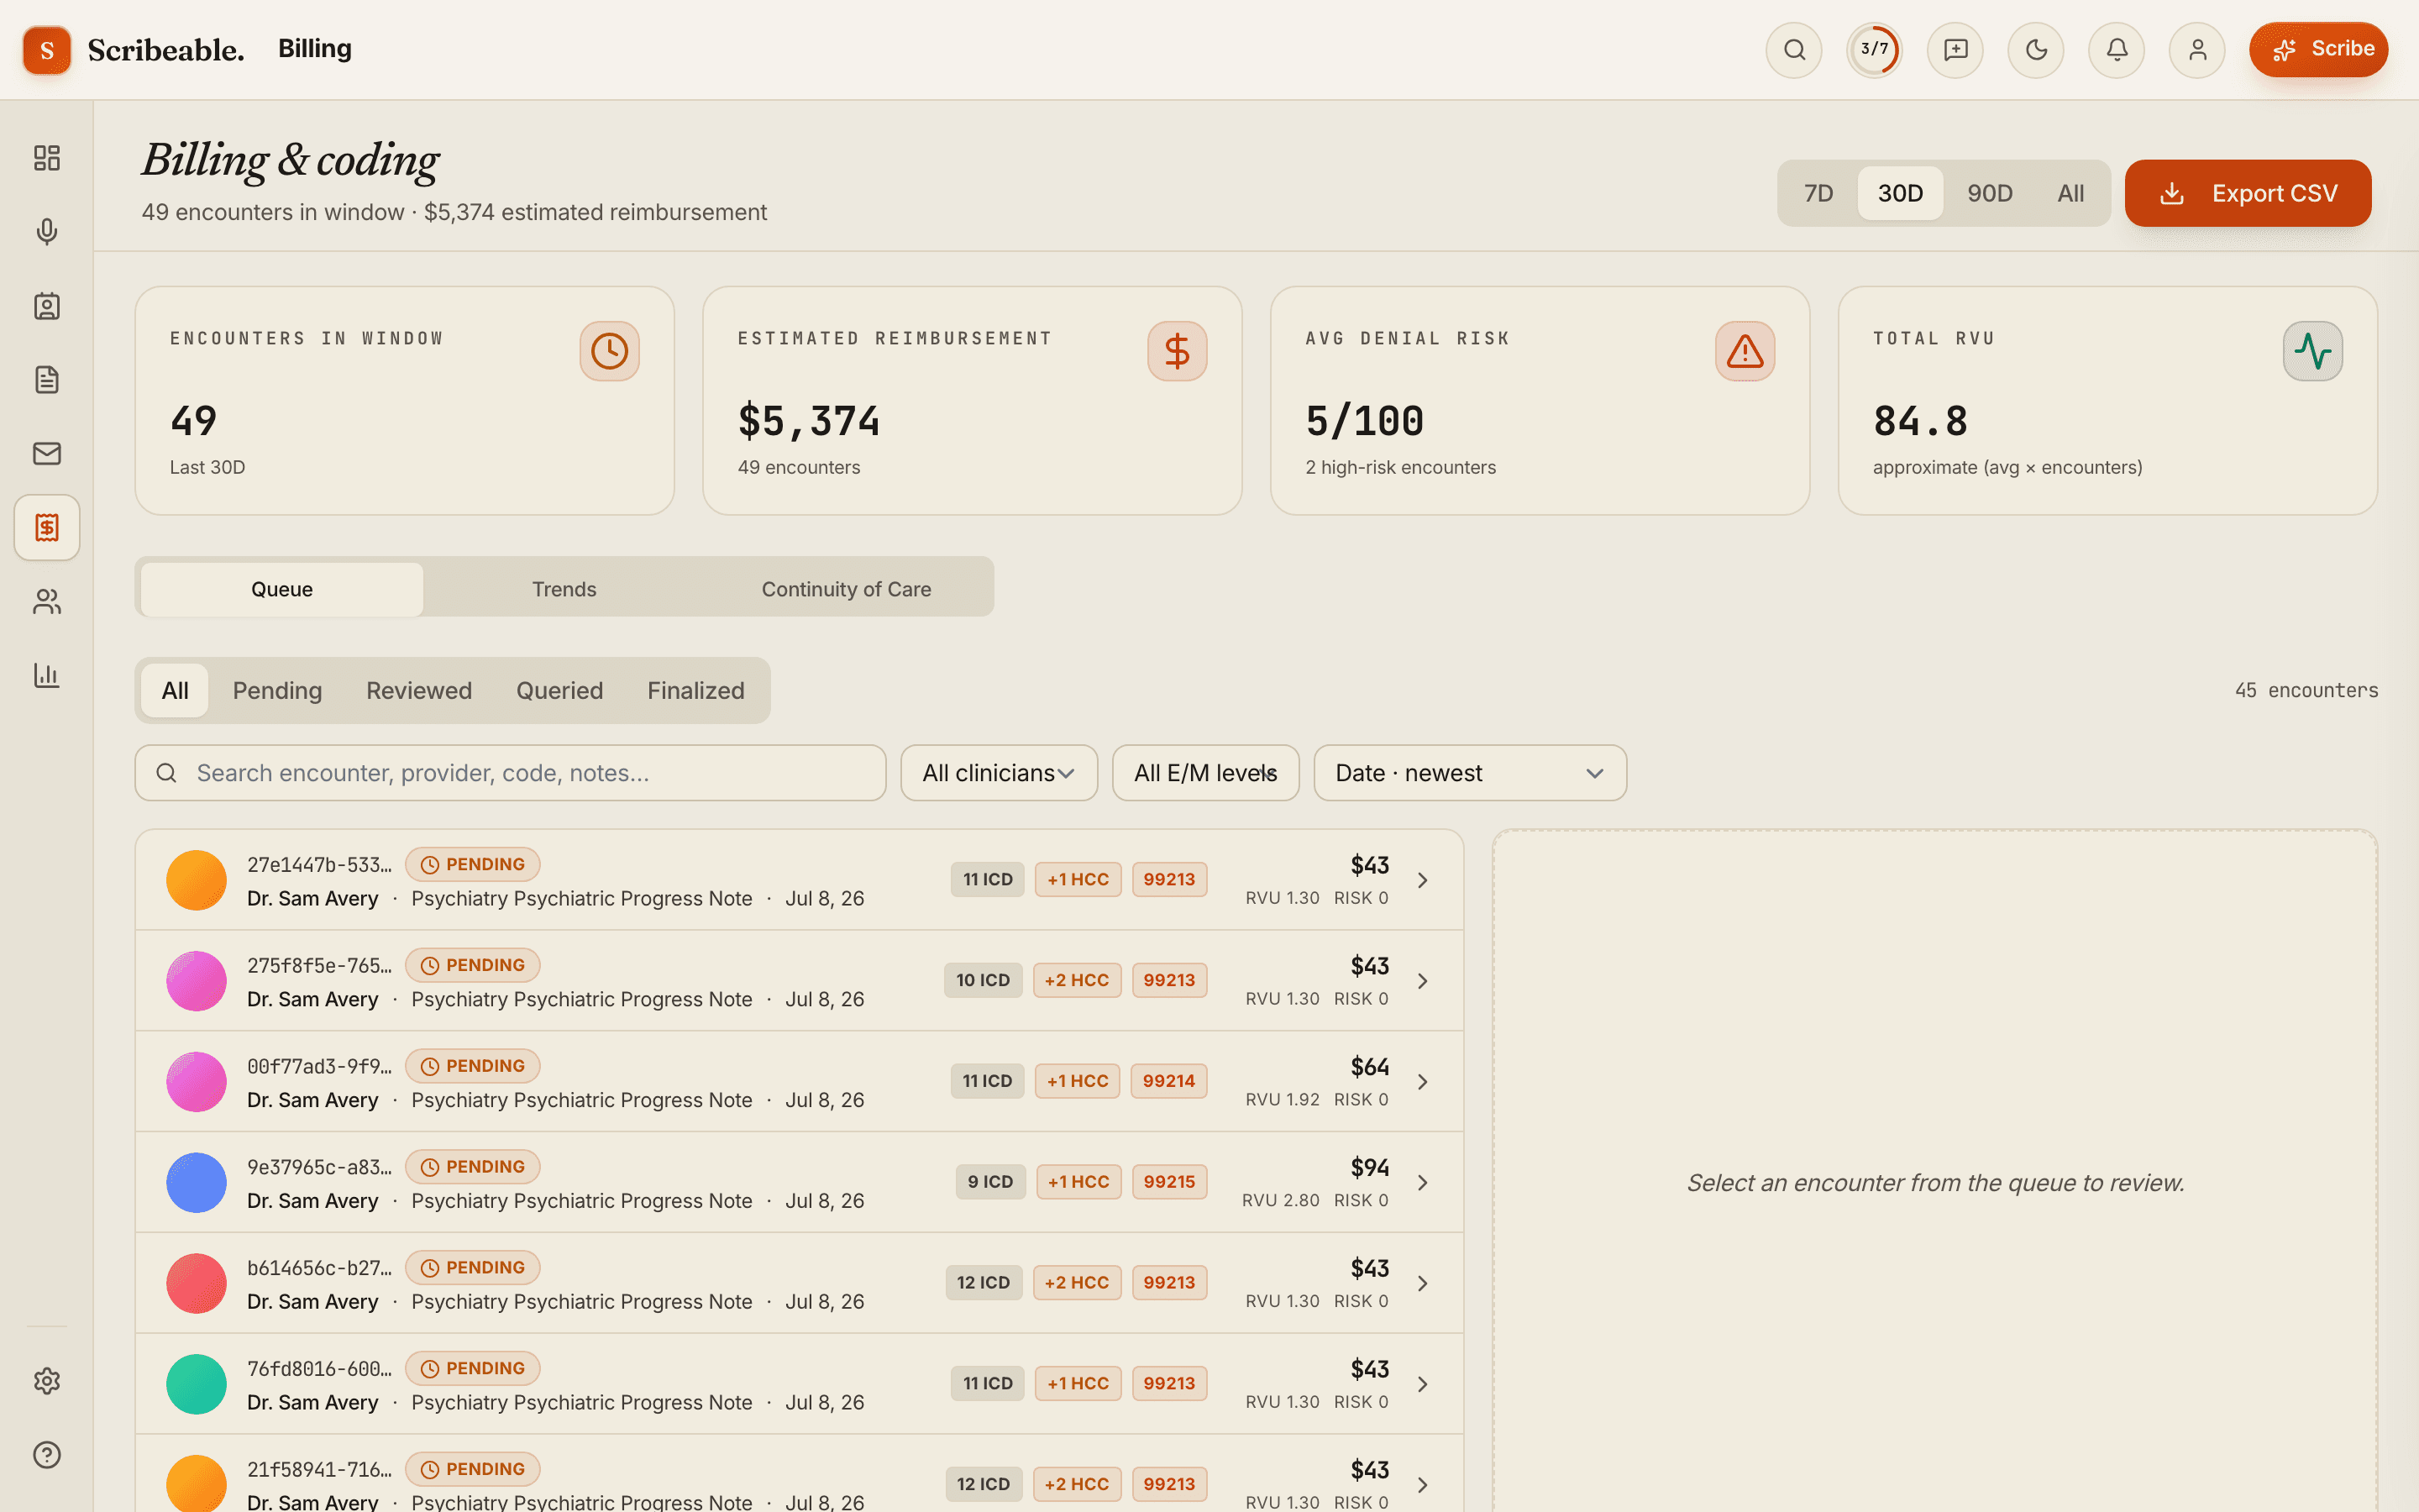Image resolution: width=2419 pixels, height=1512 pixels.
Task: Click the clock icon on Encounters card
Action: pos(610,351)
